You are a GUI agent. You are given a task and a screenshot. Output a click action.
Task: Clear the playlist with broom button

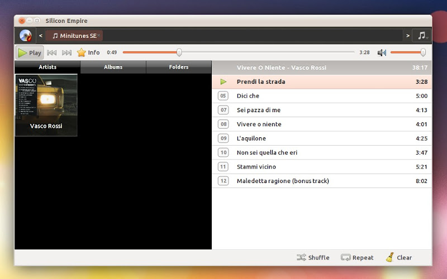(399, 257)
